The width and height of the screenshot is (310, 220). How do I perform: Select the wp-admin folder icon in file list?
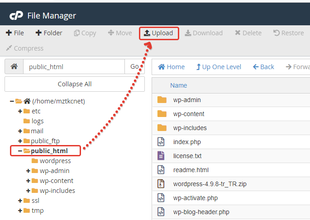[x=162, y=100]
